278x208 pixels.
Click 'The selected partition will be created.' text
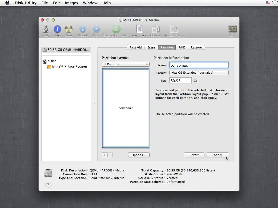pyautogui.click(x=182, y=114)
